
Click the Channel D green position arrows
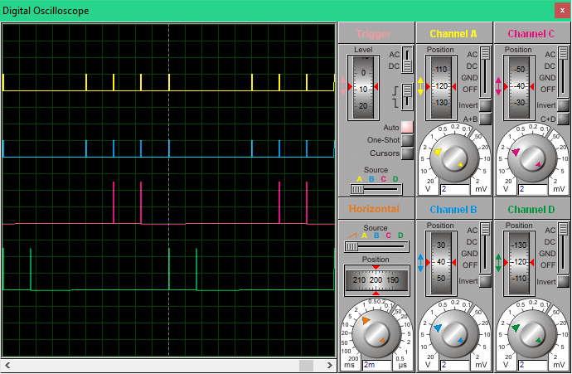[499, 263]
